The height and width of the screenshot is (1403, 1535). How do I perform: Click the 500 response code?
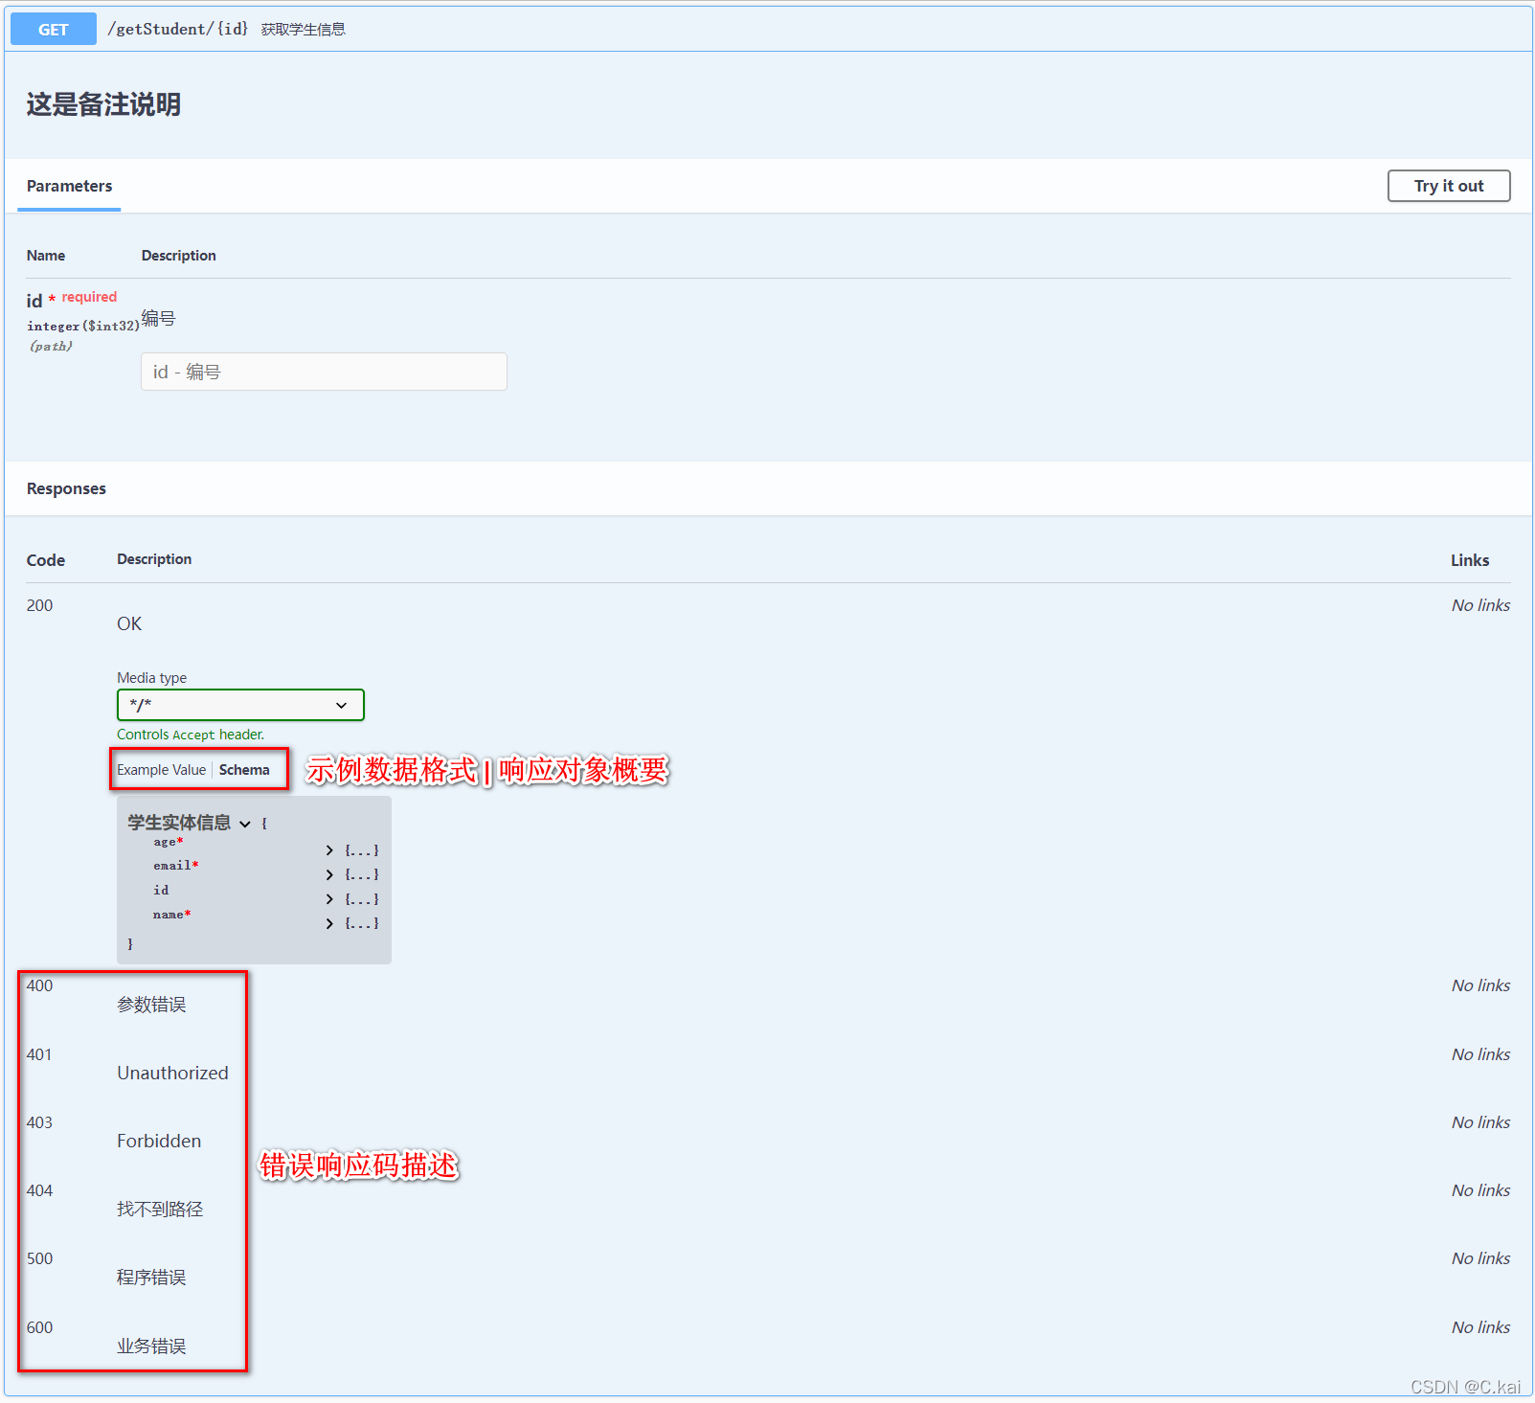pyautogui.click(x=39, y=1258)
